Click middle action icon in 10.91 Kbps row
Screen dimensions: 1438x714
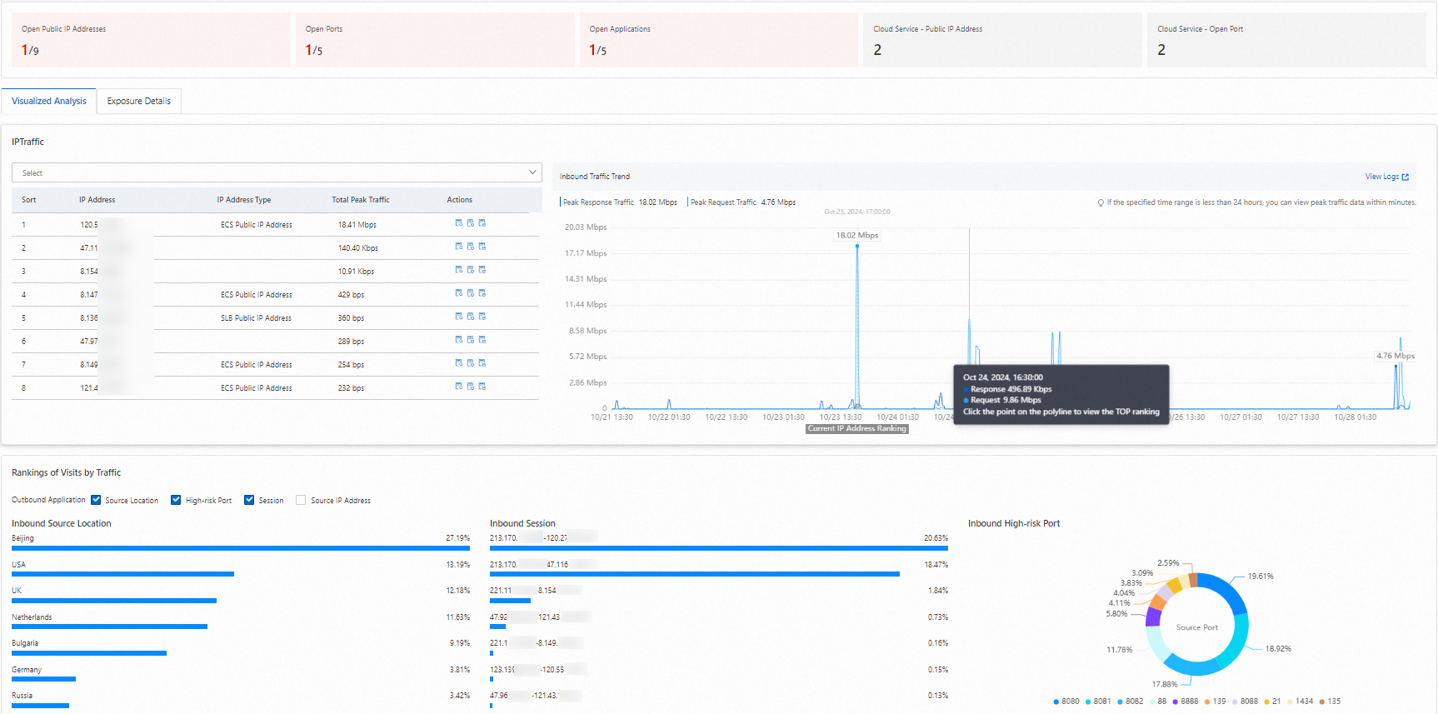(471, 270)
